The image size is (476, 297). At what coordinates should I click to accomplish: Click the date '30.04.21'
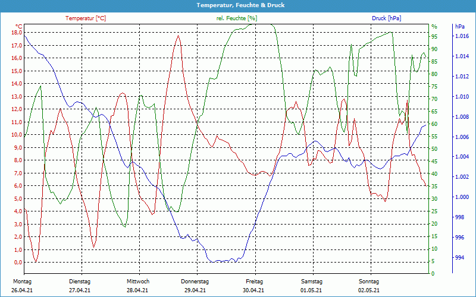253,290
